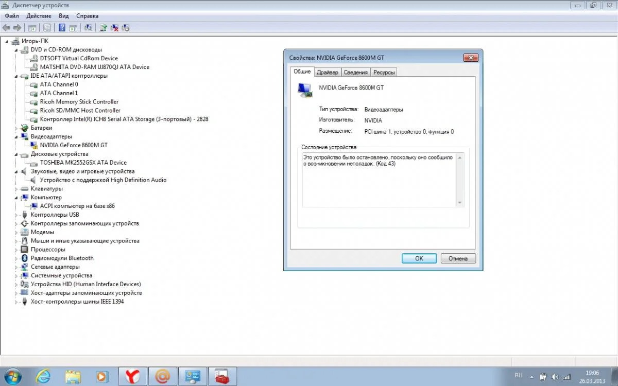Switch to the Драйвер tab
The height and width of the screenshot is (386, 618).
[327, 73]
